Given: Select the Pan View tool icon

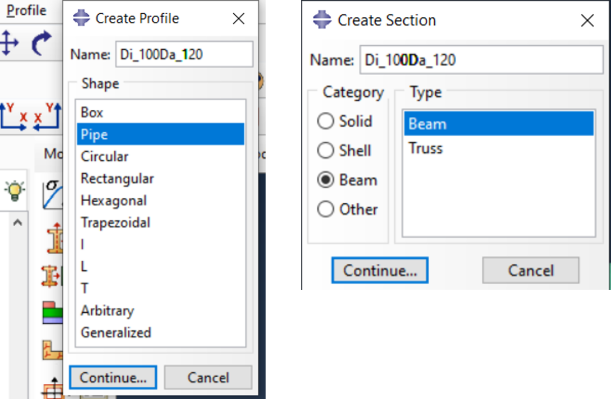Looking at the screenshot, I should pyautogui.click(x=9, y=43).
